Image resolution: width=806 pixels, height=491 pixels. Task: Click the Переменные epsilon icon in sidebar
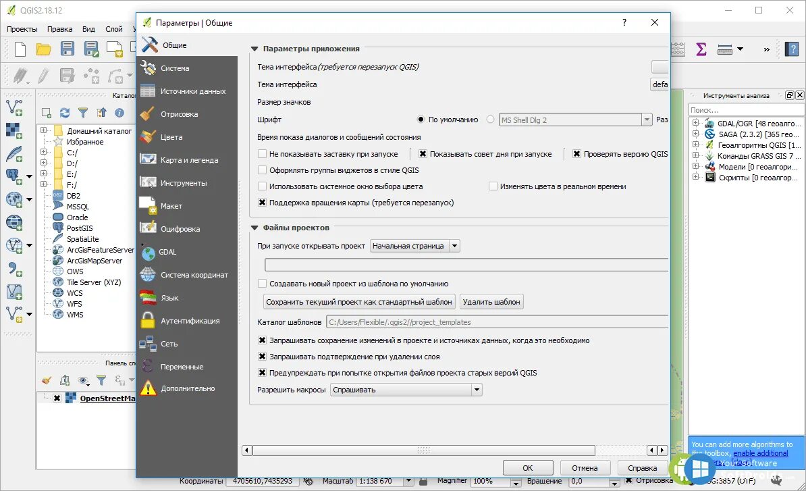[x=148, y=366]
